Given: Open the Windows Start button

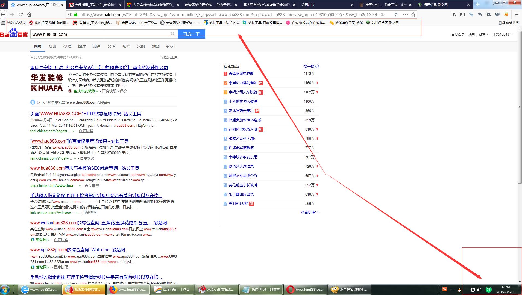Looking at the screenshot, I should [x=5, y=290].
